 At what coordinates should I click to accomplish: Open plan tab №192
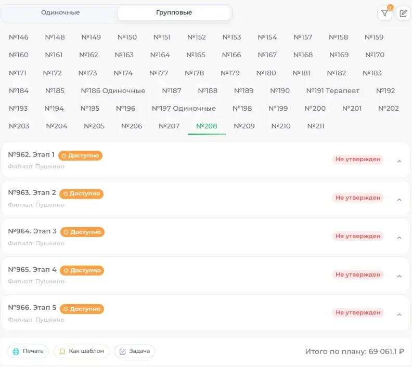pyautogui.click(x=385, y=90)
